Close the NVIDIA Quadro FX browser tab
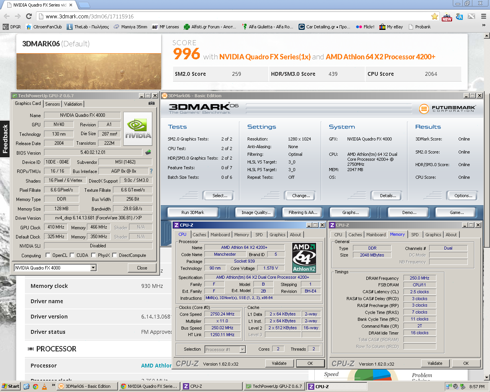 [71, 5]
